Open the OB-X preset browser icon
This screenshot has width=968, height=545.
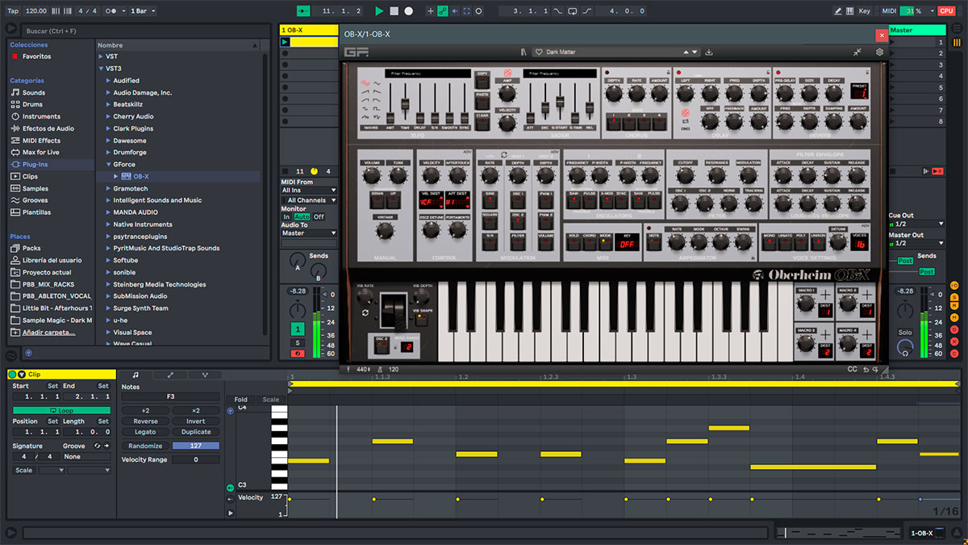pos(523,52)
